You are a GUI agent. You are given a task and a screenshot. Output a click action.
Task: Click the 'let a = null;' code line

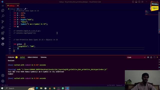(19, 13)
